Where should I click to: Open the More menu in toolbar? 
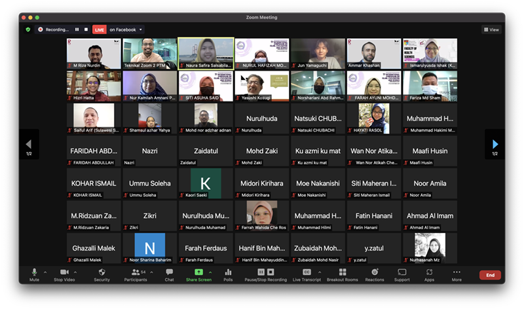click(x=457, y=274)
